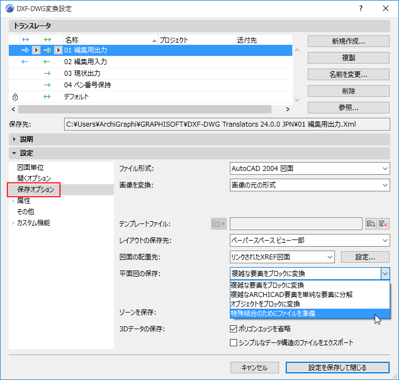Expand the 説明 section
This screenshot has height=380, width=399.
pos(14,139)
